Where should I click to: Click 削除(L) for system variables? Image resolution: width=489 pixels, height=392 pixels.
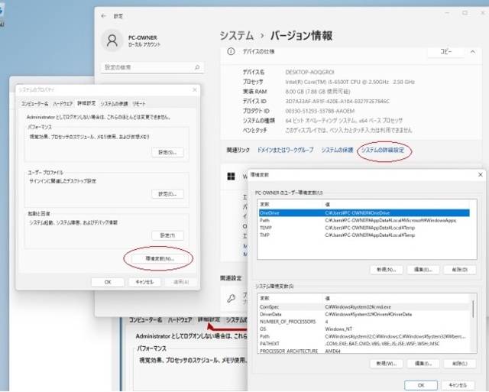pos(460,363)
